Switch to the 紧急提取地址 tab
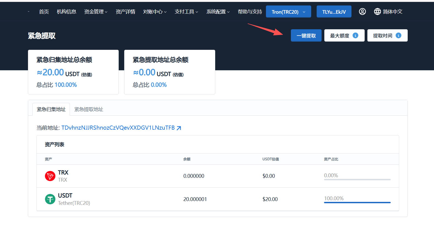 (x=89, y=109)
